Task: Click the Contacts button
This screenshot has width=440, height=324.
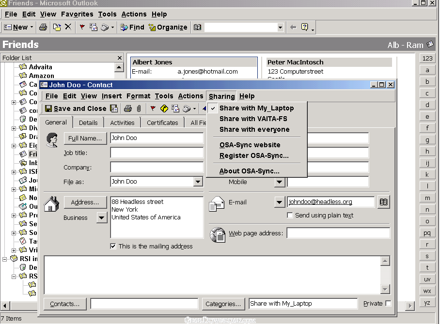Action: coord(65,304)
